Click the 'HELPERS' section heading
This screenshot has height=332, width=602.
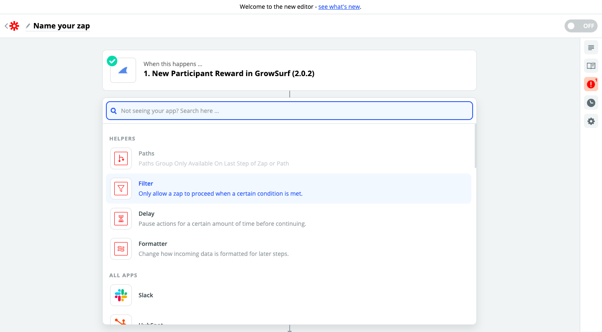tap(122, 138)
